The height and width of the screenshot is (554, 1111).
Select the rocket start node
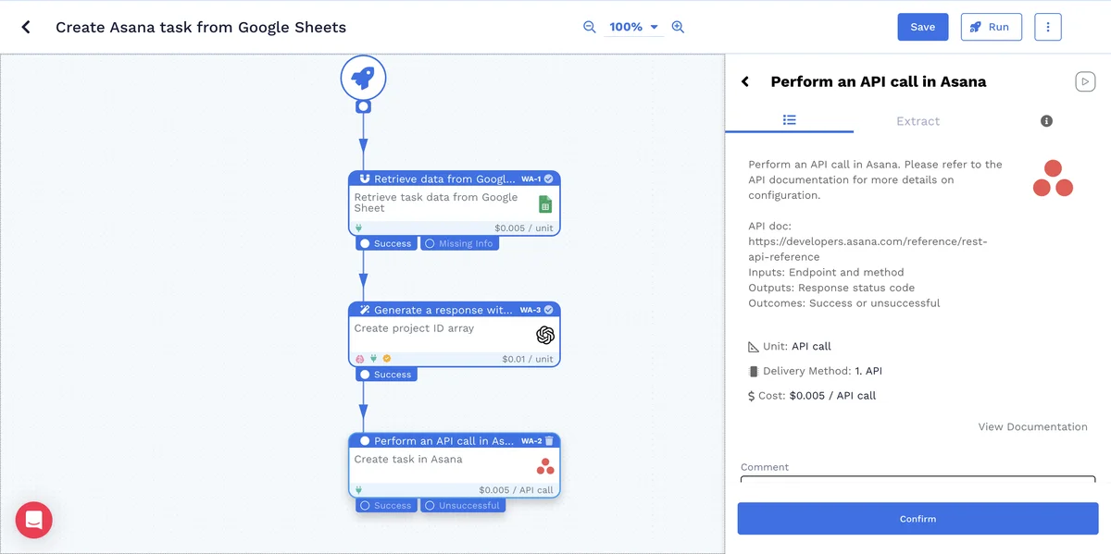point(363,77)
